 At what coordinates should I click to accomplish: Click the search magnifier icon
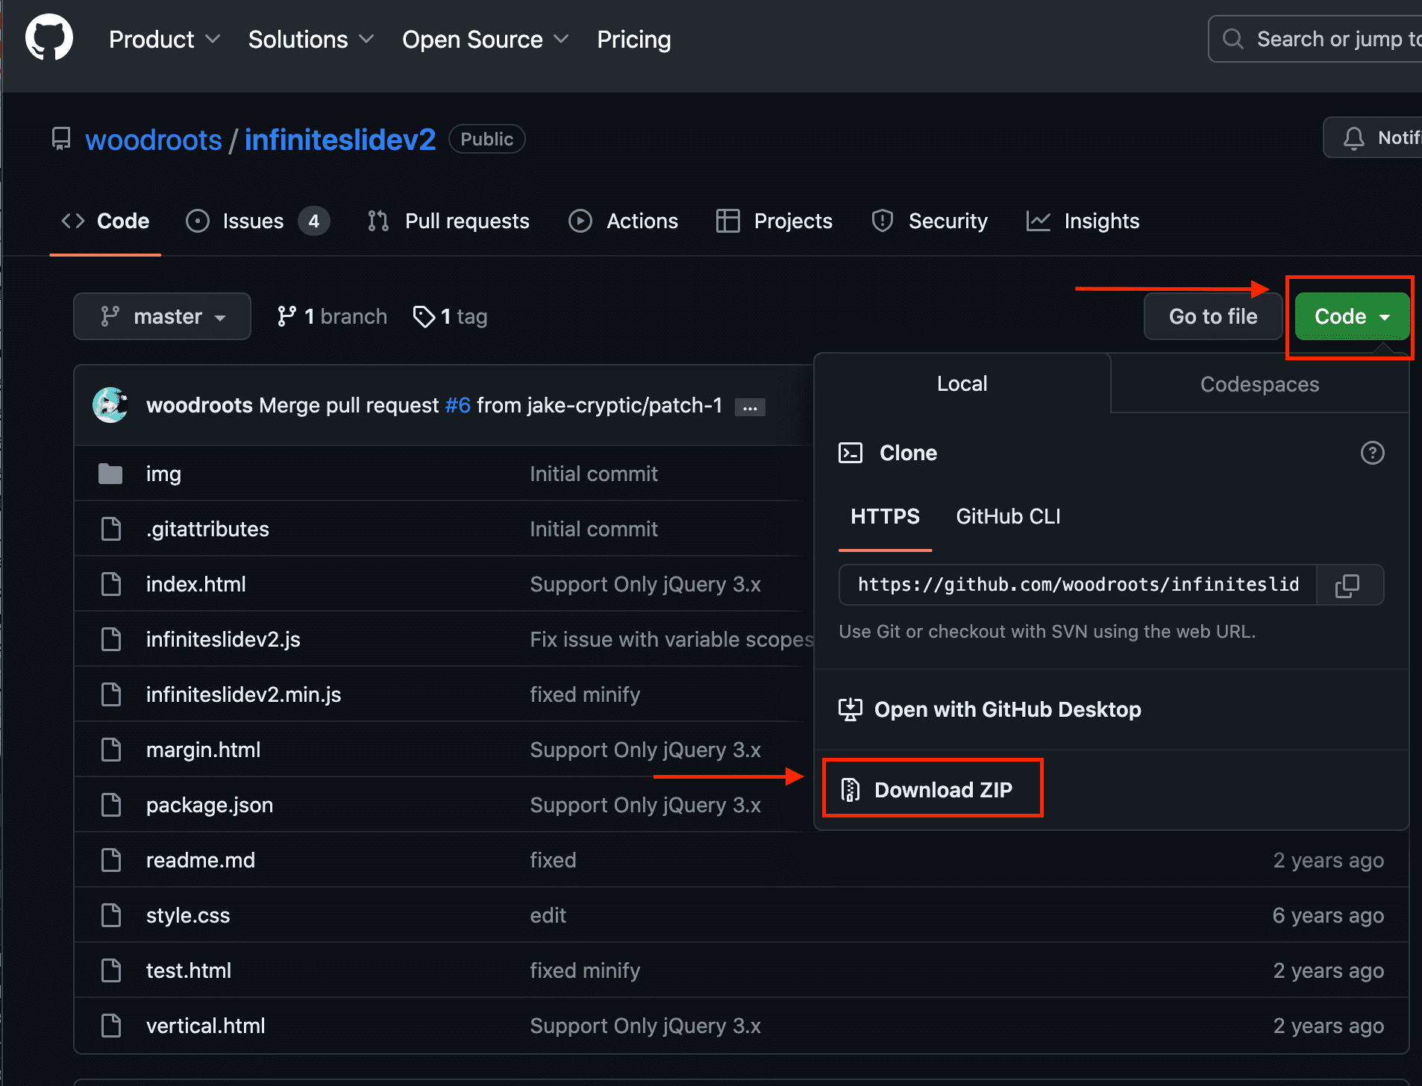click(1233, 39)
